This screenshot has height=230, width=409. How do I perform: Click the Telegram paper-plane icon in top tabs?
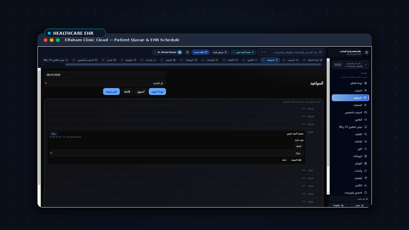tap(135, 60)
